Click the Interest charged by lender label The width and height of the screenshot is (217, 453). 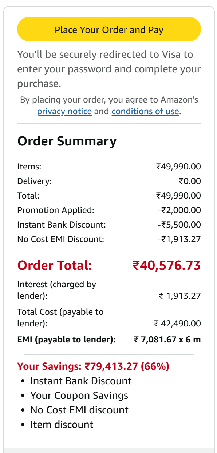(56, 290)
